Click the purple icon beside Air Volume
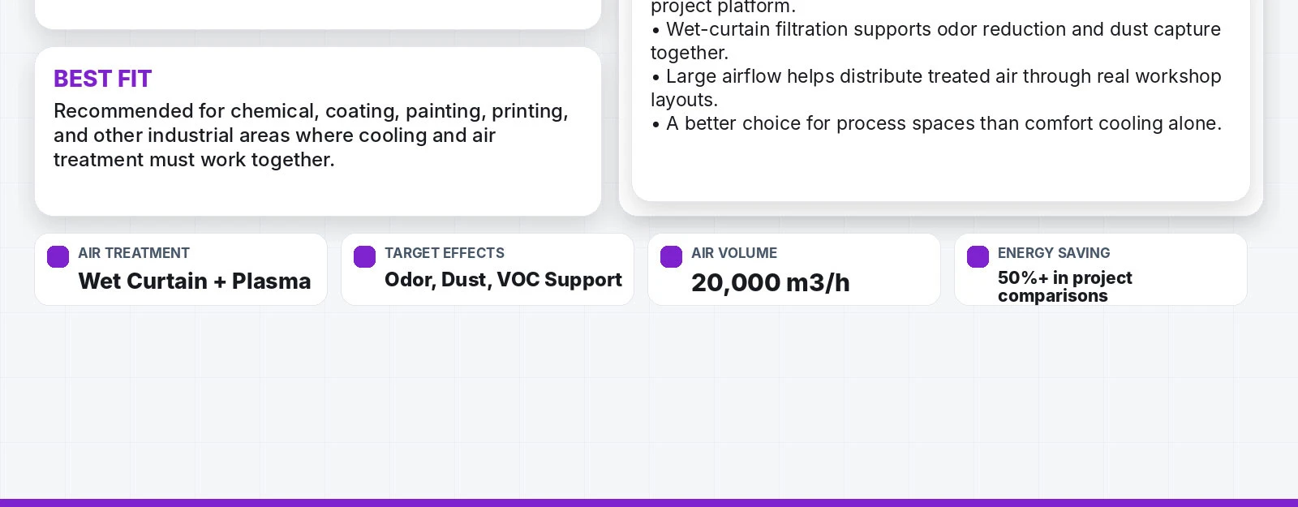The height and width of the screenshot is (507, 1298). click(671, 256)
